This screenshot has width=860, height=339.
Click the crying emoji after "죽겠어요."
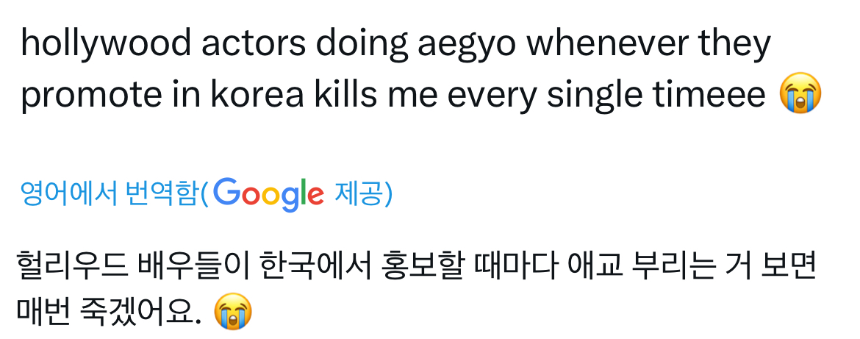232,312
